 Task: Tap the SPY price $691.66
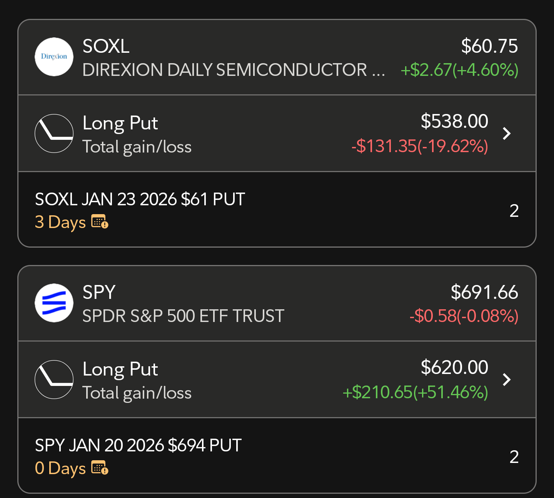coord(484,292)
